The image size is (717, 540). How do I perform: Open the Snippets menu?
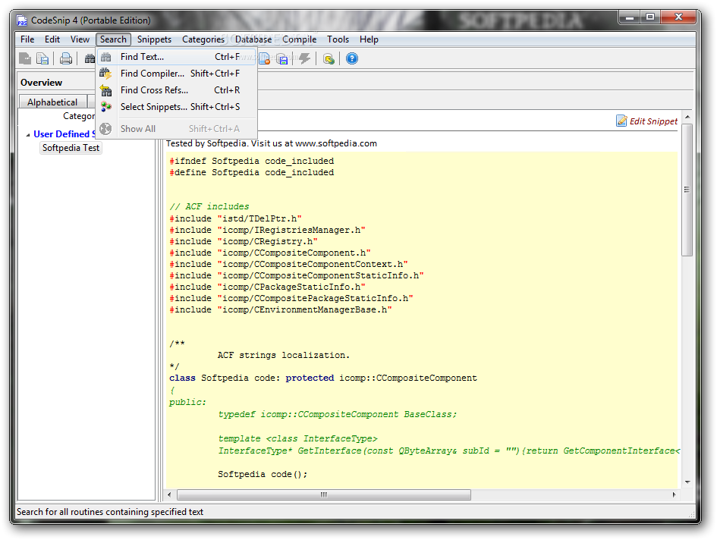(154, 39)
